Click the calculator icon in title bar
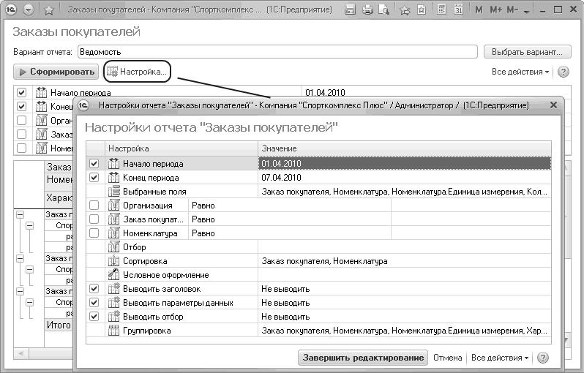Screen dimensions: 584x373 [x=442, y=10]
